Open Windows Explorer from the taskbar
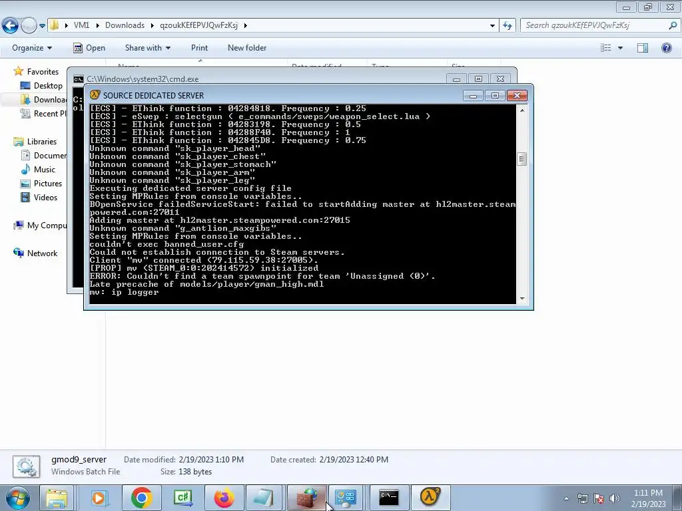Viewport: 682px width, 511px height. 57,498
